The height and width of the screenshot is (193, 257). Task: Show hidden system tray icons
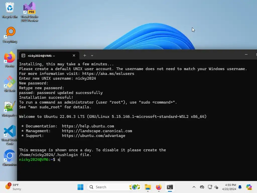pyautogui.click(x=194, y=187)
